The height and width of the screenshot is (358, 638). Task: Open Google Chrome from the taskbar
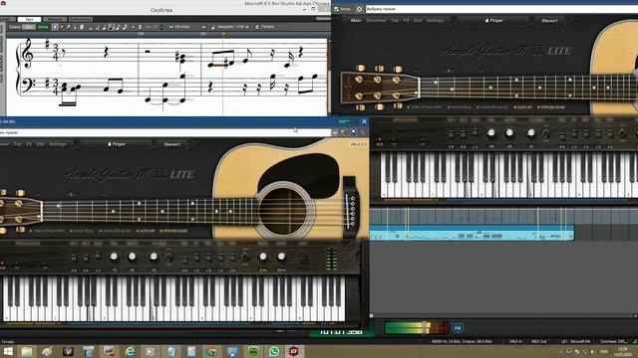(x=211, y=351)
